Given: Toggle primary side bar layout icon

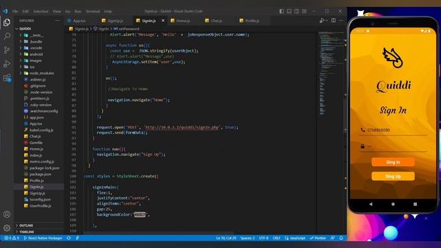Looking at the screenshot, I should 282,11.
